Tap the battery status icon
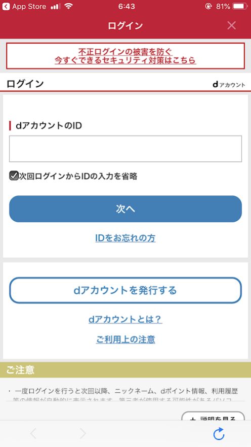Image resolution: width=251 pixels, height=447 pixels. coord(240,6)
